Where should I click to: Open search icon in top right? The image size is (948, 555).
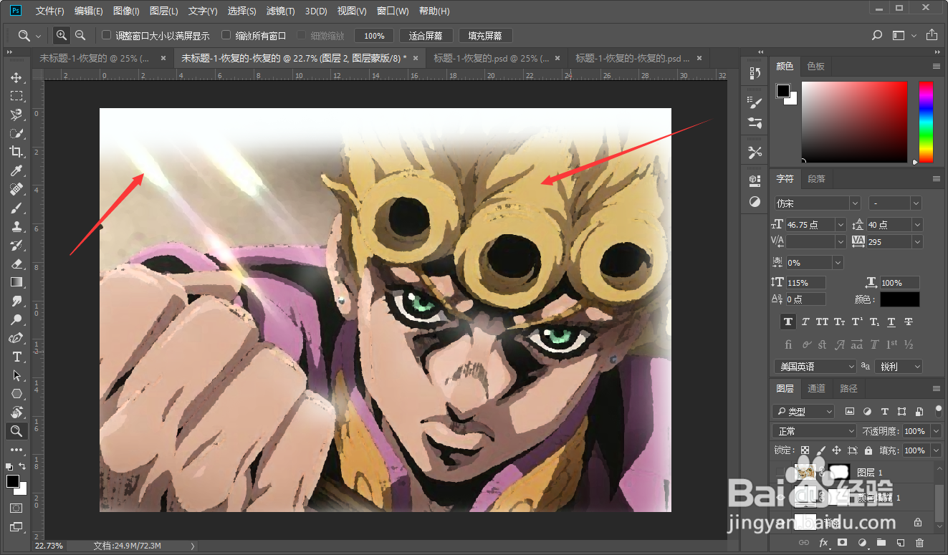[x=877, y=35]
